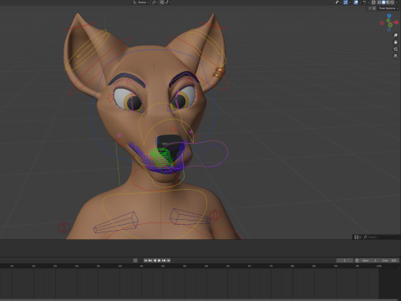This screenshot has height=301, width=401.
Task: Open the Global transform orientation dropdown
Action: click(141, 3)
